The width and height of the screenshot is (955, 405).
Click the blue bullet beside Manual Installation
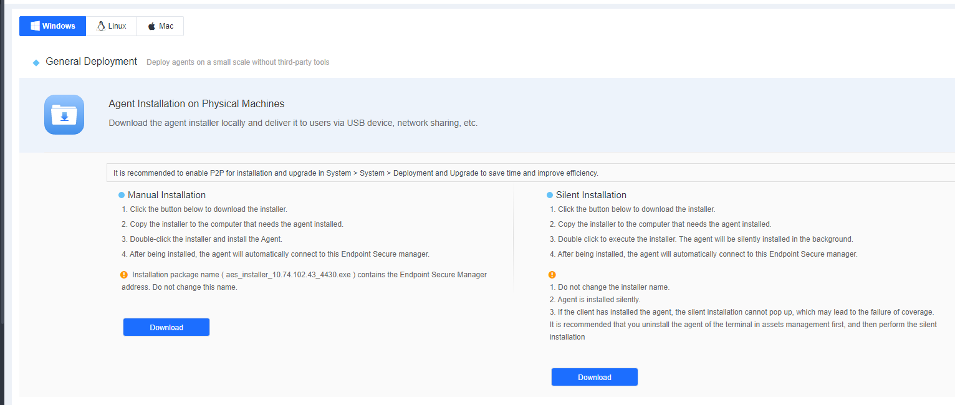pyautogui.click(x=122, y=195)
